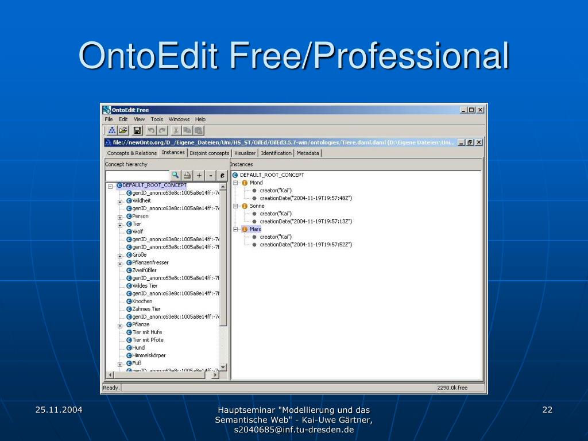588x441 pixels.
Task: Click the undo arrow toolbar icon
Action: coord(151,130)
